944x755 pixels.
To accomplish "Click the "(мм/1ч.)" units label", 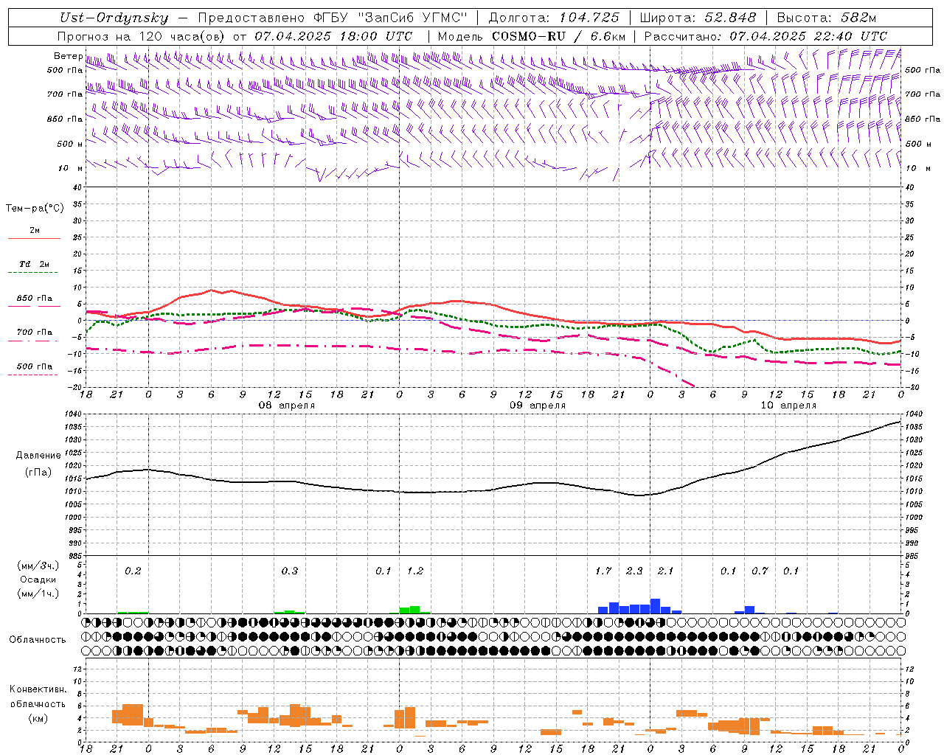I will coord(38,594).
